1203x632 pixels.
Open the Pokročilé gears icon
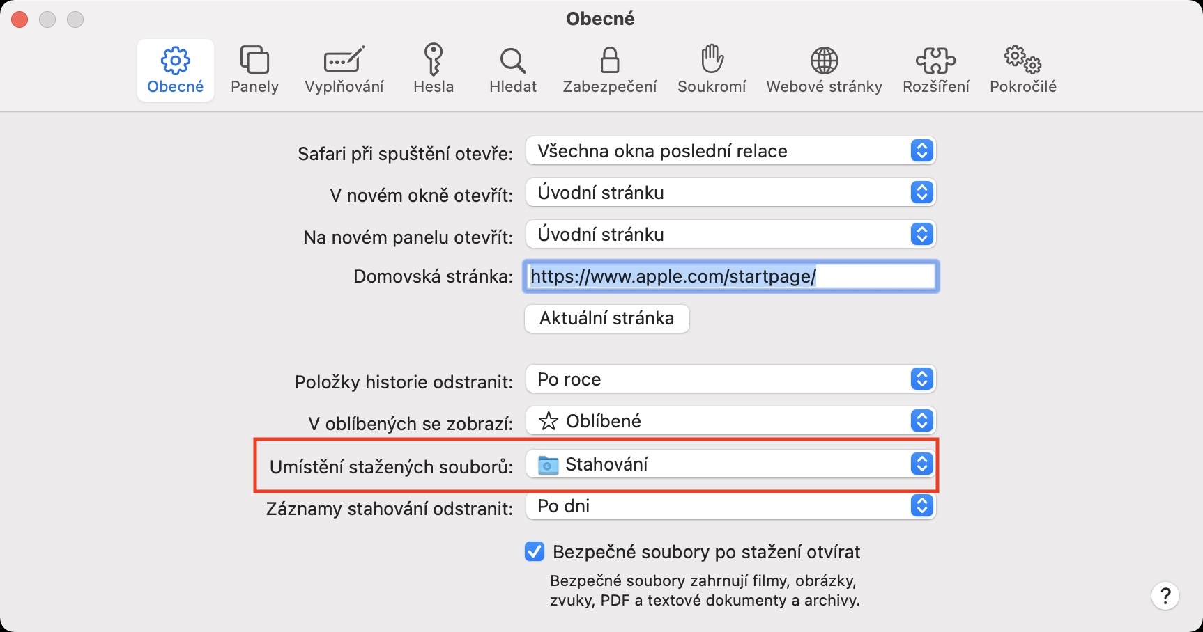click(x=1022, y=61)
